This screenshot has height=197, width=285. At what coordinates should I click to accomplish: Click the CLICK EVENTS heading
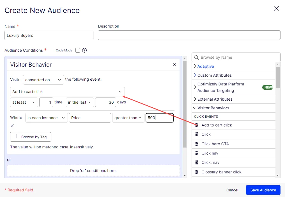point(206,117)
